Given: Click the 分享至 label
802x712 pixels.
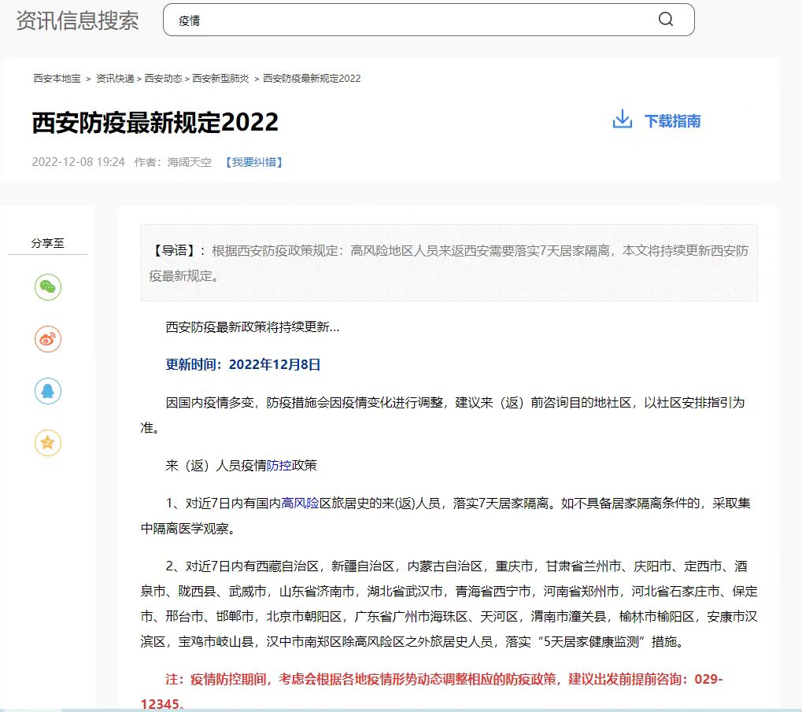Looking at the screenshot, I should pyautogui.click(x=47, y=243).
